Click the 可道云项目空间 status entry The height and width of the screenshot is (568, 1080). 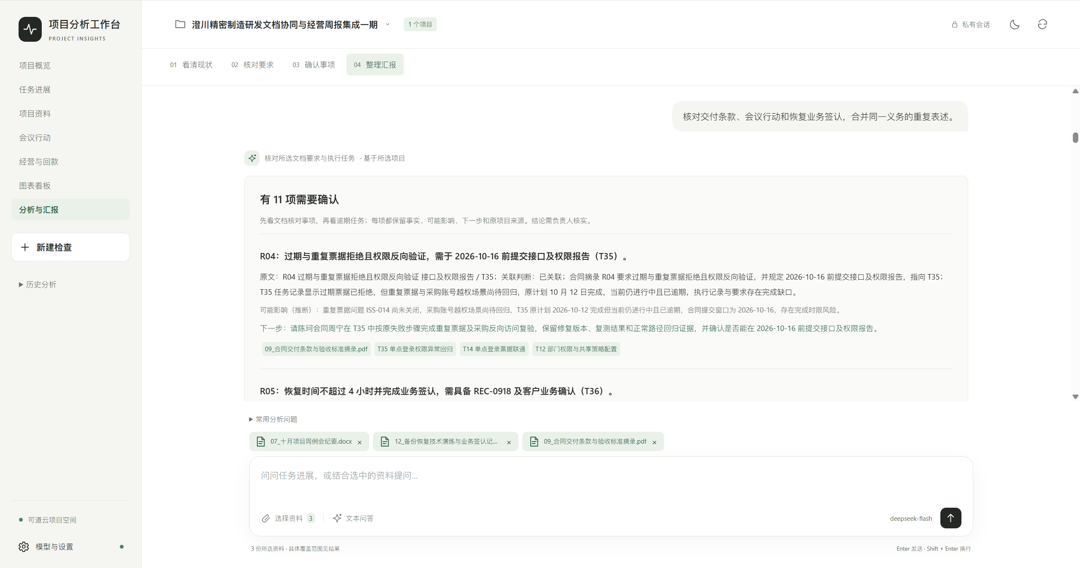tap(48, 520)
